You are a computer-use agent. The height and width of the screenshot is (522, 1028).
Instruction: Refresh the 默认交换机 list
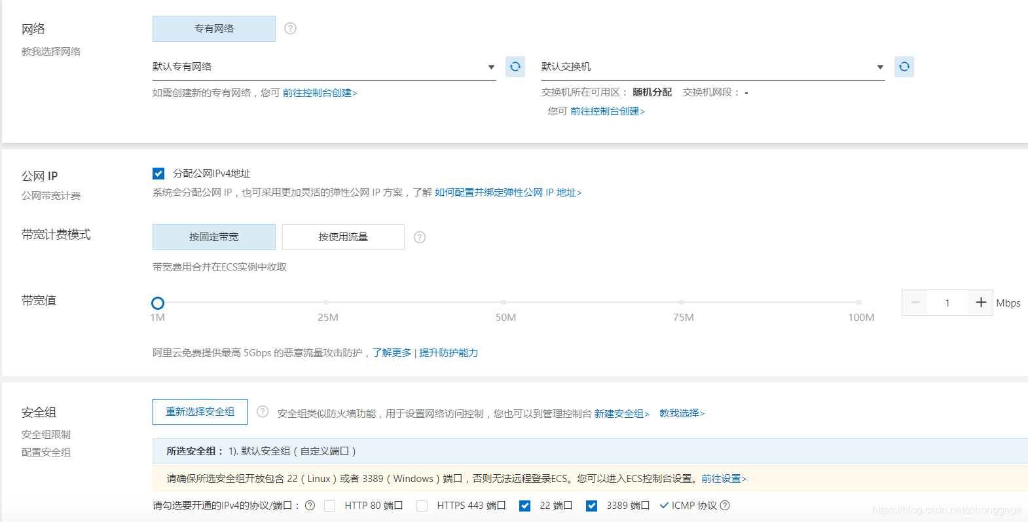tap(904, 66)
